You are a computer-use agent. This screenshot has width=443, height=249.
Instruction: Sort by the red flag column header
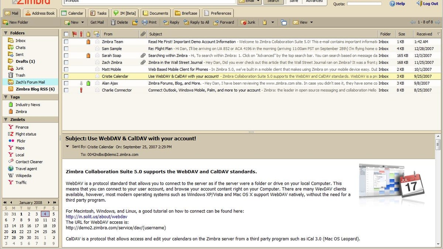point(74,34)
